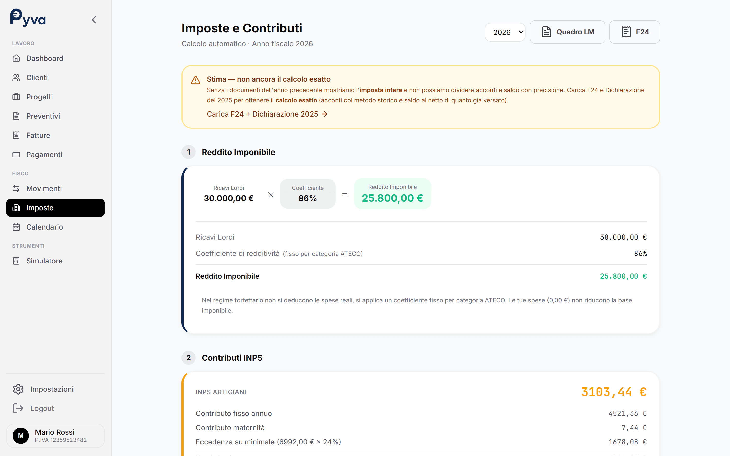The image size is (730, 456).
Task: Click the Pyva logo
Action: [28, 18]
